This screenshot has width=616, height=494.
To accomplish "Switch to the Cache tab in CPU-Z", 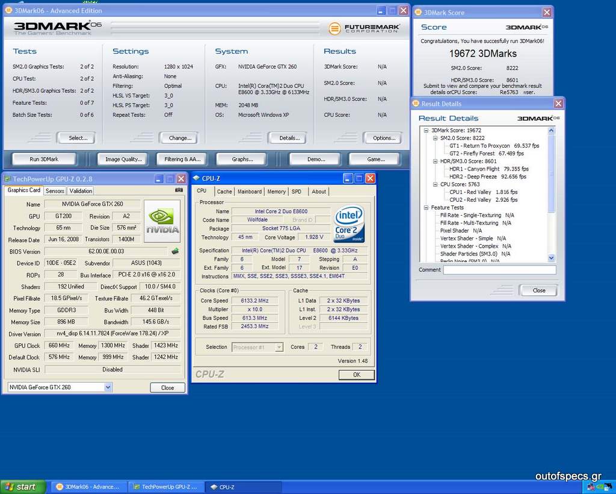I will 224,192.
